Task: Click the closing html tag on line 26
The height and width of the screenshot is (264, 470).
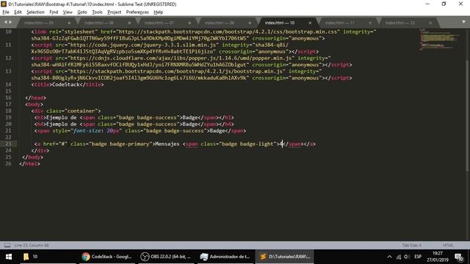Action: (29, 164)
